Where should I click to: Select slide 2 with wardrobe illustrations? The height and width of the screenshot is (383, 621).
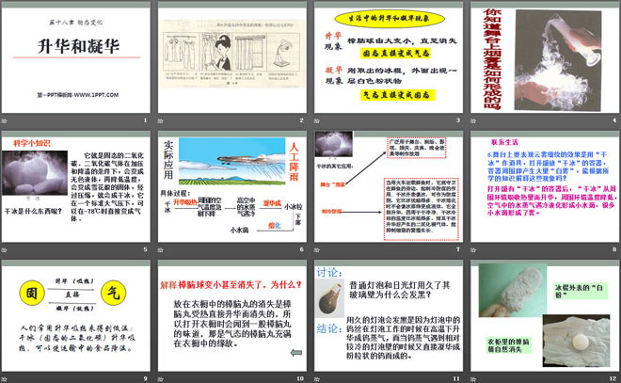click(231, 58)
